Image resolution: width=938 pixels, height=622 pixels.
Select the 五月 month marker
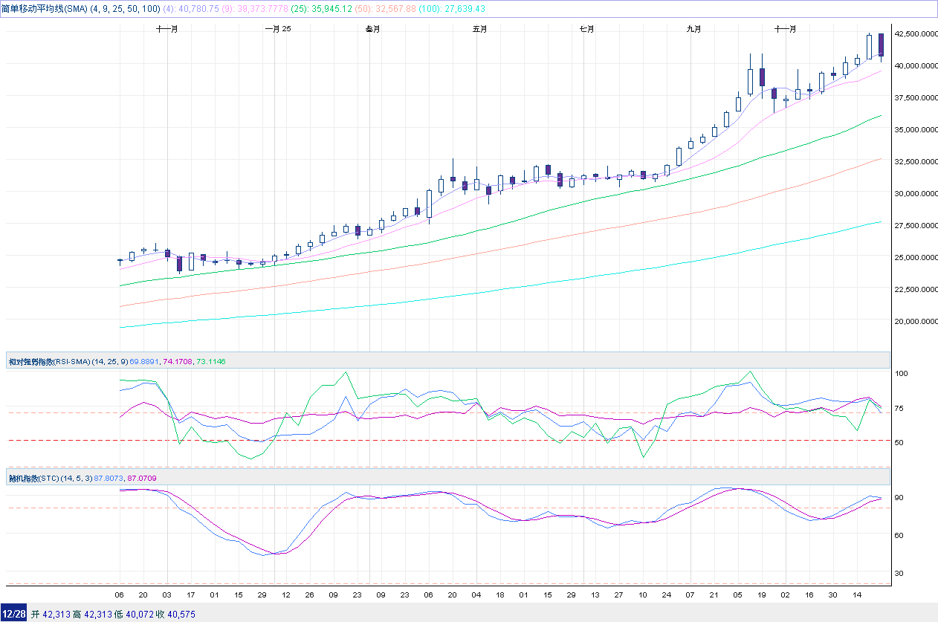pyautogui.click(x=479, y=29)
